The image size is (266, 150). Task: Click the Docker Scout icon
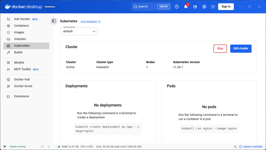tap(8, 86)
